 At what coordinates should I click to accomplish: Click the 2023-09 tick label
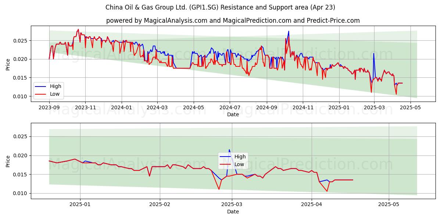(x=49, y=107)
